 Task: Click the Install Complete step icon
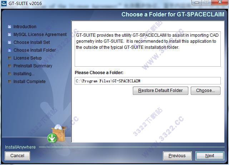10,81
